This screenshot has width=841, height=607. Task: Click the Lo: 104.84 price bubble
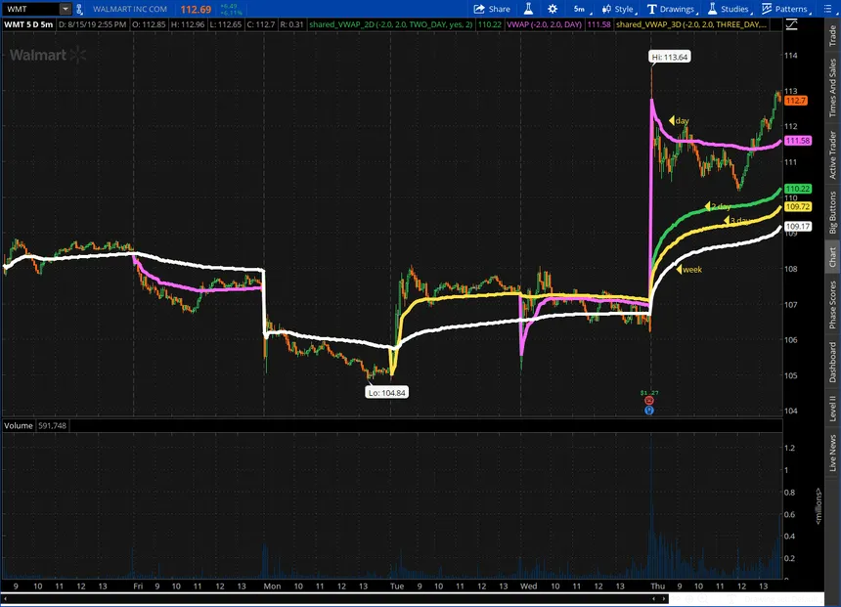click(386, 393)
